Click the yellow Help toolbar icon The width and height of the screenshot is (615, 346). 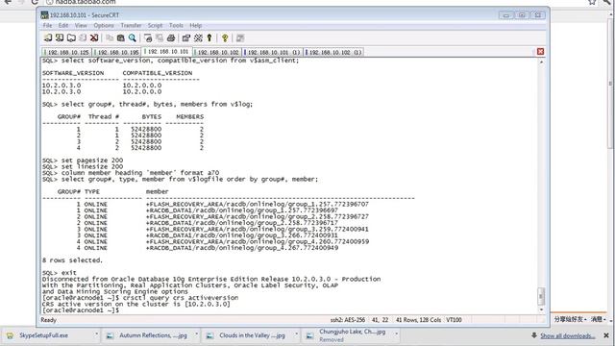[x=225, y=37]
